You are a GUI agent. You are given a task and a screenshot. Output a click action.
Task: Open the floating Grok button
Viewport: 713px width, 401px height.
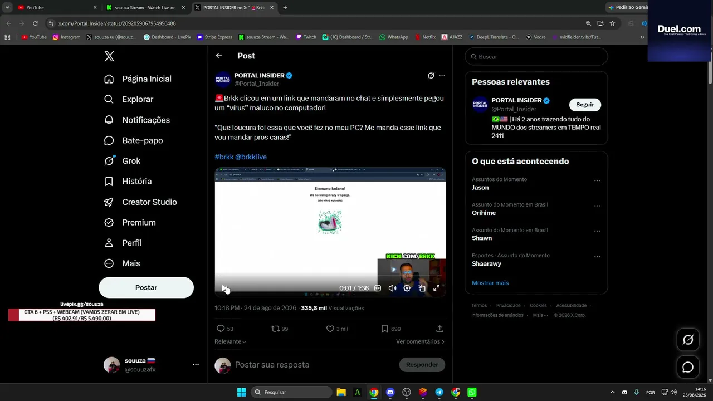point(688,340)
